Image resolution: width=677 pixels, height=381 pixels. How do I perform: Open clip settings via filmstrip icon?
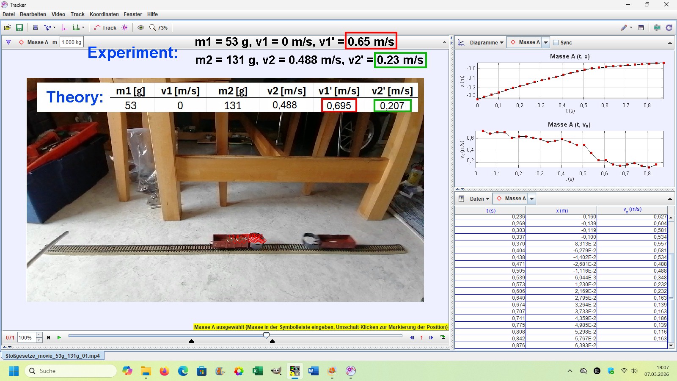(36, 28)
